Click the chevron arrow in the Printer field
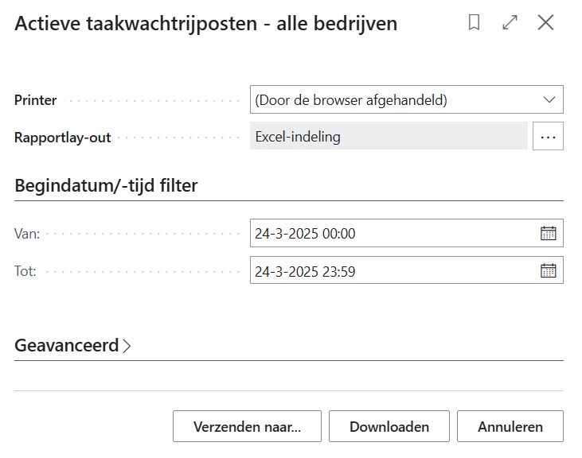The height and width of the screenshot is (458, 582). point(549,100)
